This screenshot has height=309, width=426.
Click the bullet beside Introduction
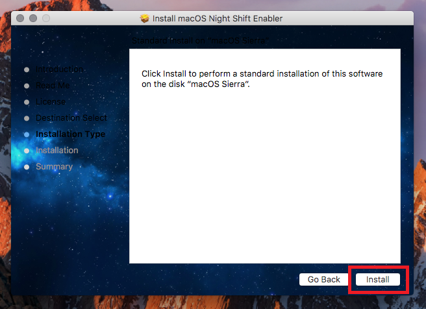point(27,69)
